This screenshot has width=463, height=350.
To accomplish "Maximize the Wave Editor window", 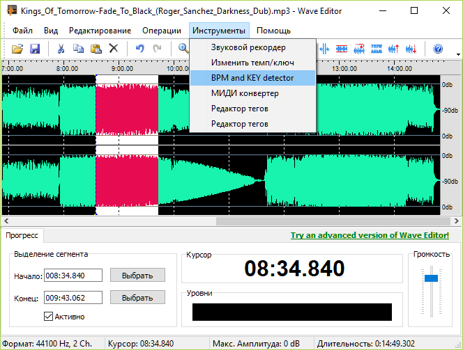I will [414, 11].
